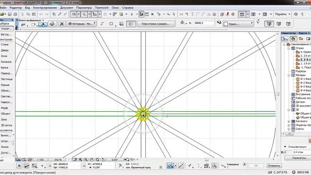Toggle the pressed geometry button near План этажа
311x175 pixels.
131,24
